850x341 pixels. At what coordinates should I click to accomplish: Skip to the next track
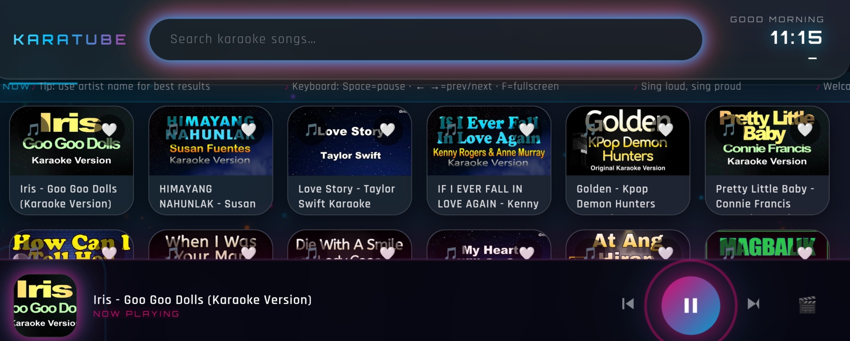pyautogui.click(x=753, y=304)
